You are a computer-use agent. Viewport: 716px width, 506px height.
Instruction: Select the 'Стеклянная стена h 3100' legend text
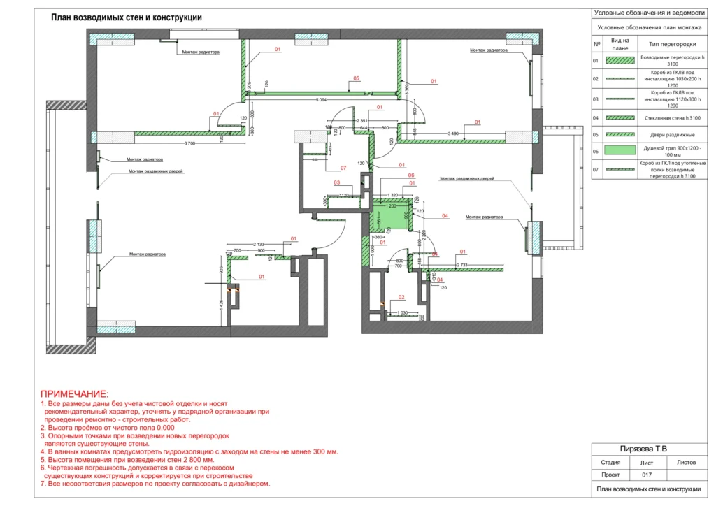pyautogui.click(x=668, y=118)
